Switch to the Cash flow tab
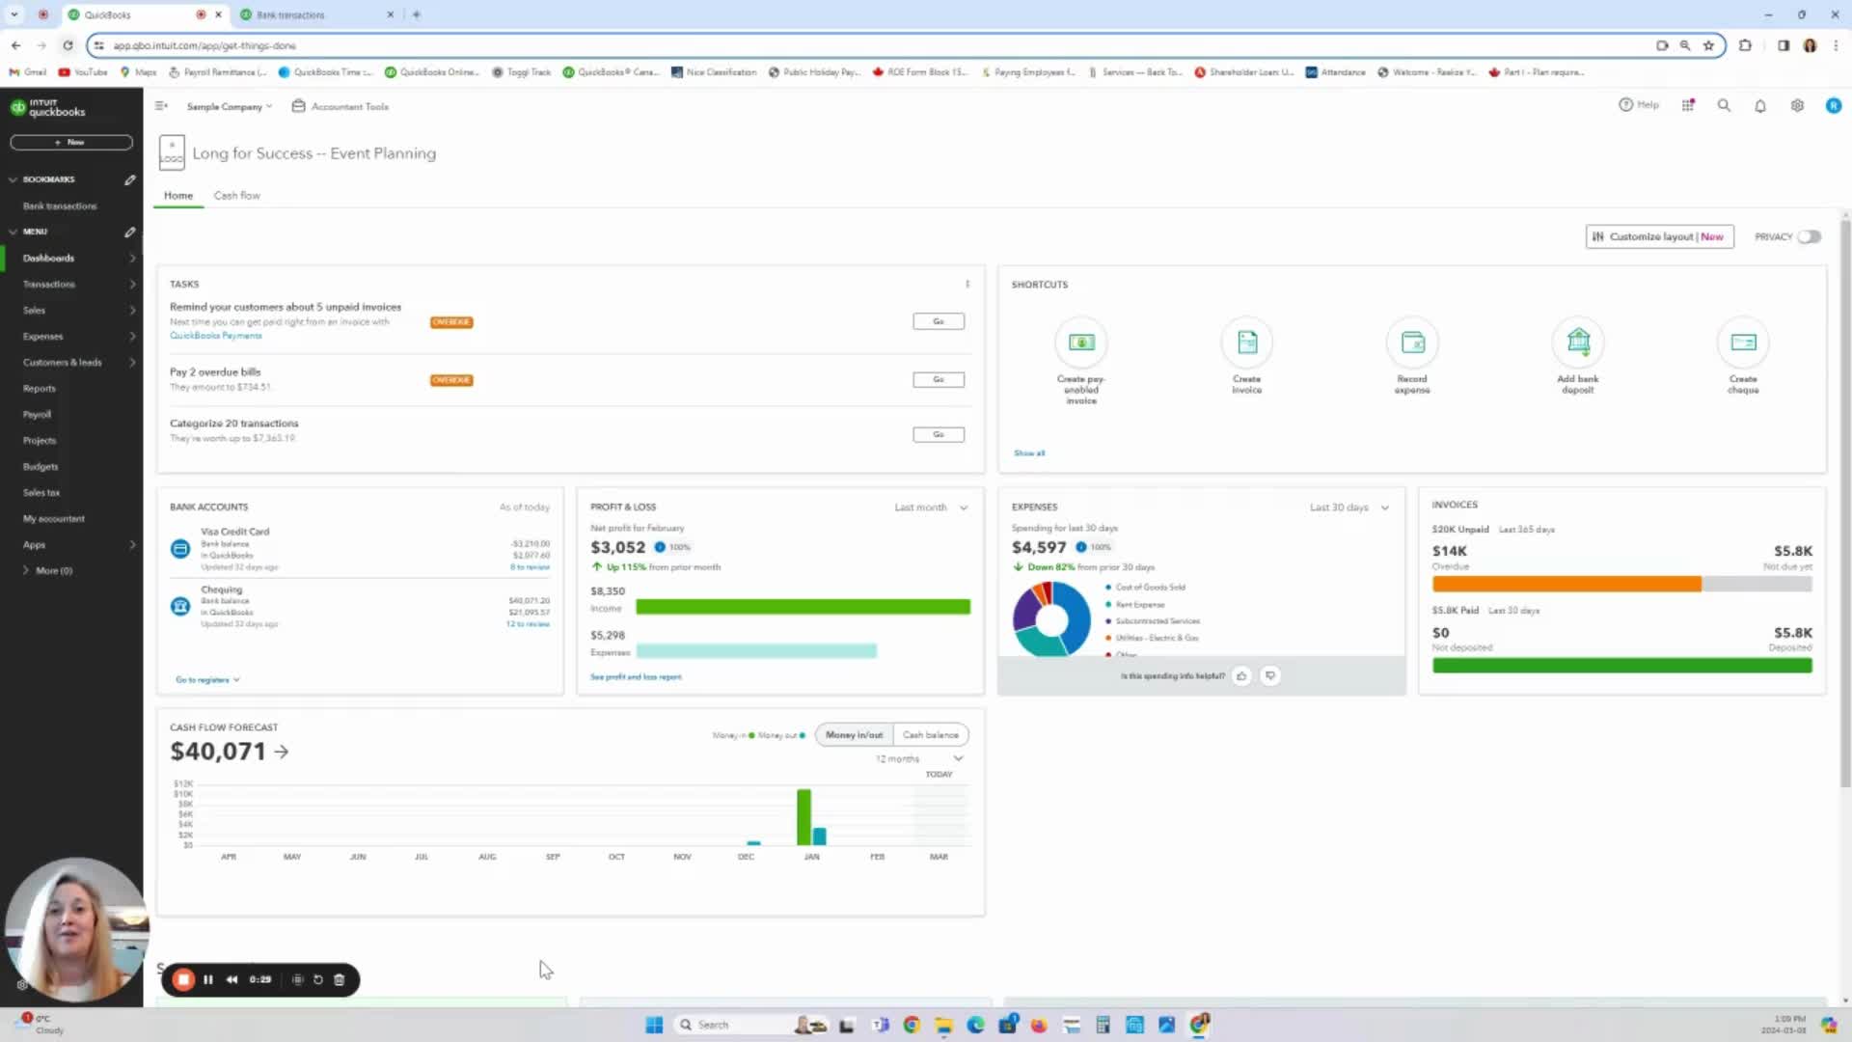This screenshot has height=1042, width=1852. [x=236, y=196]
